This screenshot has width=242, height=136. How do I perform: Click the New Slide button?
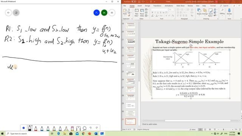coord(137,12)
